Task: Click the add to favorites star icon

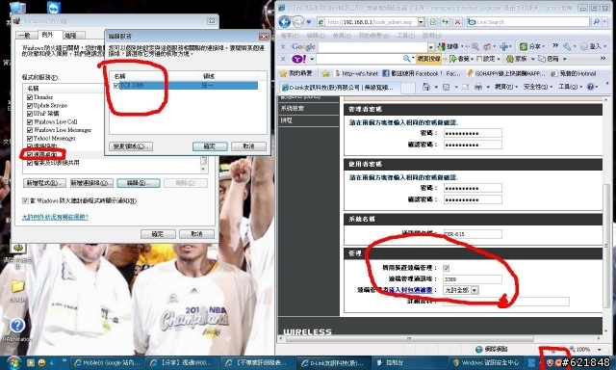Action: coord(325,73)
